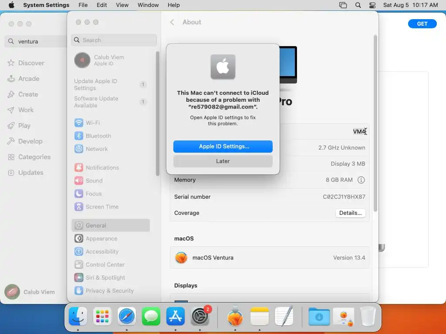
Task: Click the Sound speaker icon
Action: point(79,180)
